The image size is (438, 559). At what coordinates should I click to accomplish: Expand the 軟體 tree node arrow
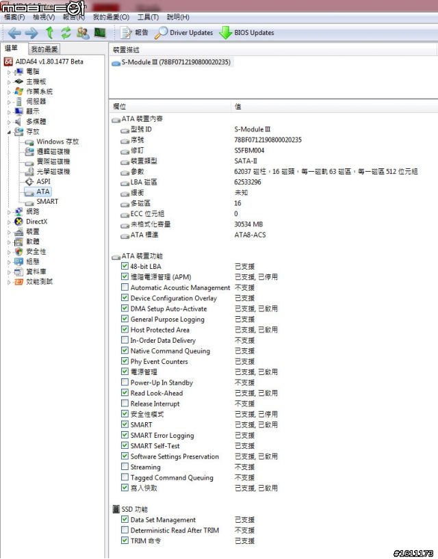10,242
